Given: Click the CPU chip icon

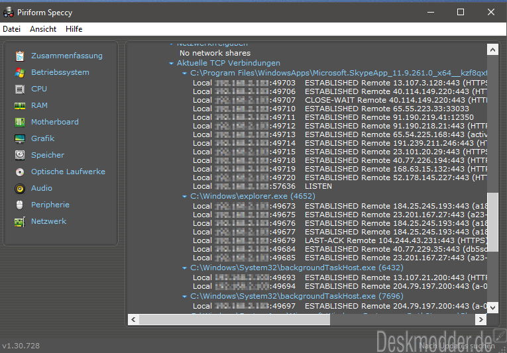Looking at the screenshot, I should tap(20, 89).
